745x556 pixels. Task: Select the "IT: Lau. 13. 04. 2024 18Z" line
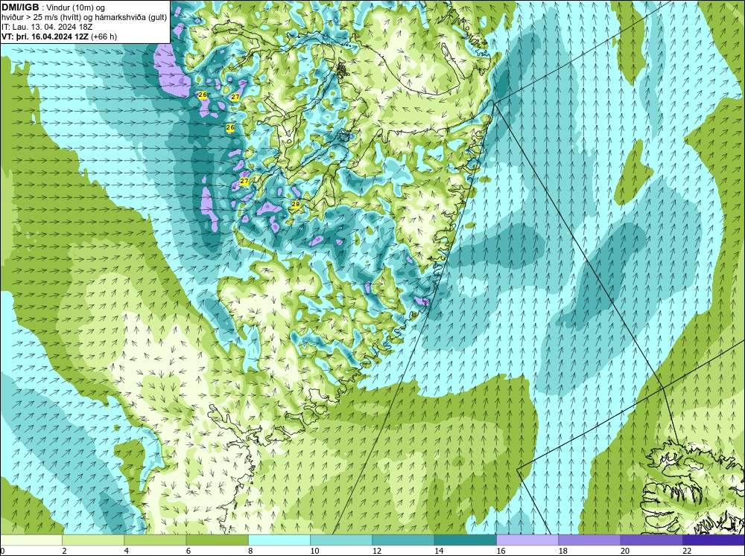tap(47, 27)
